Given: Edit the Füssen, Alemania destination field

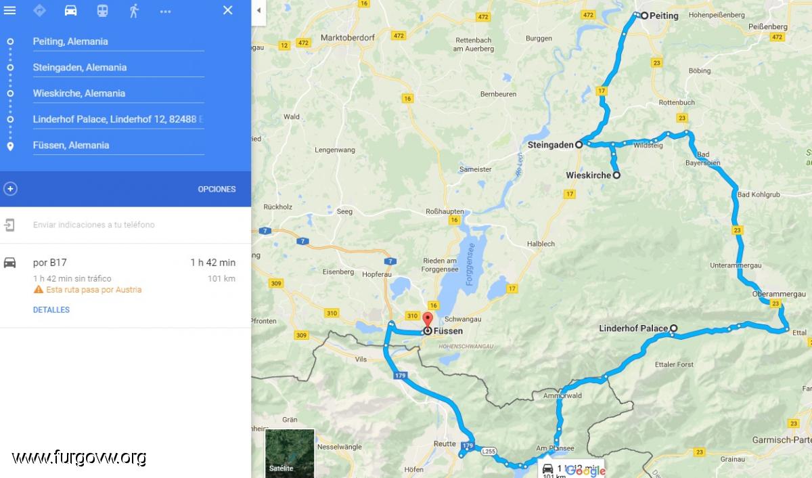Looking at the screenshot, I should [x=118, y=145].
